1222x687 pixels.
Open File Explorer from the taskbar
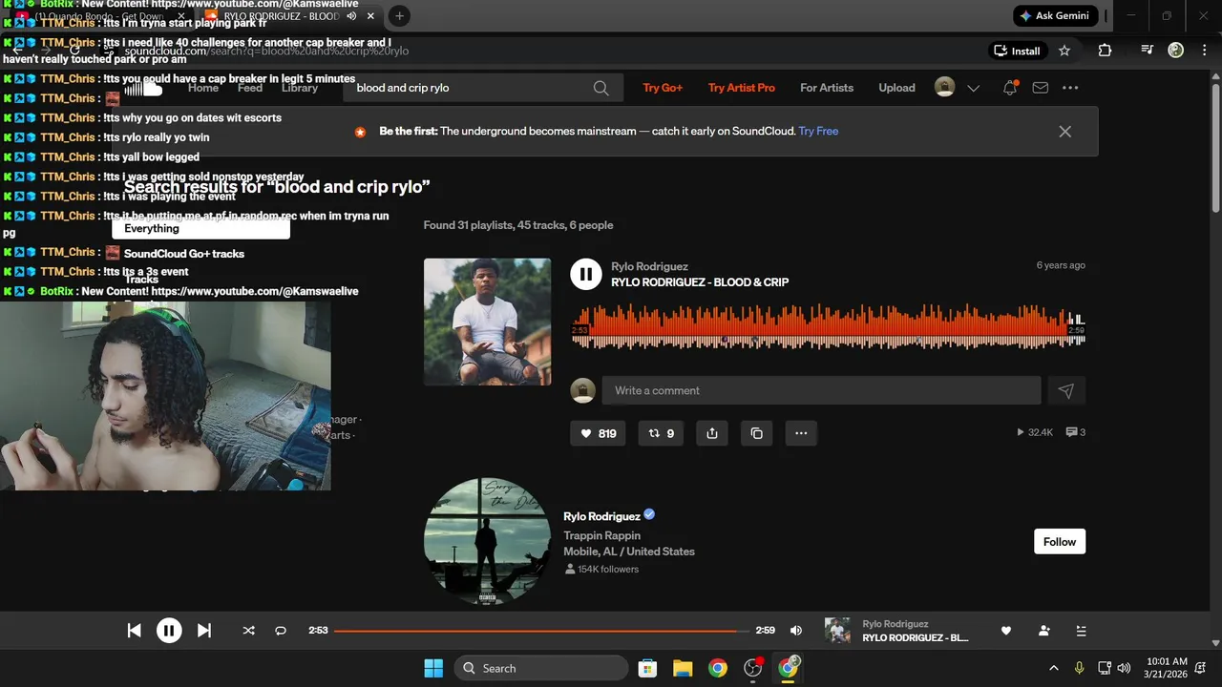pyautogui.click(x=682, y=668)
